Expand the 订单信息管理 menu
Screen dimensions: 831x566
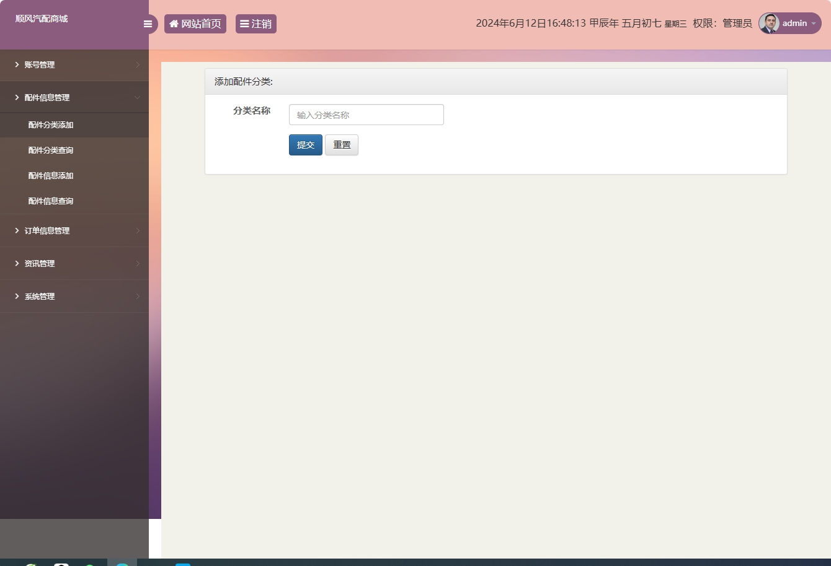pyautogui.click(x=74, y=230)
